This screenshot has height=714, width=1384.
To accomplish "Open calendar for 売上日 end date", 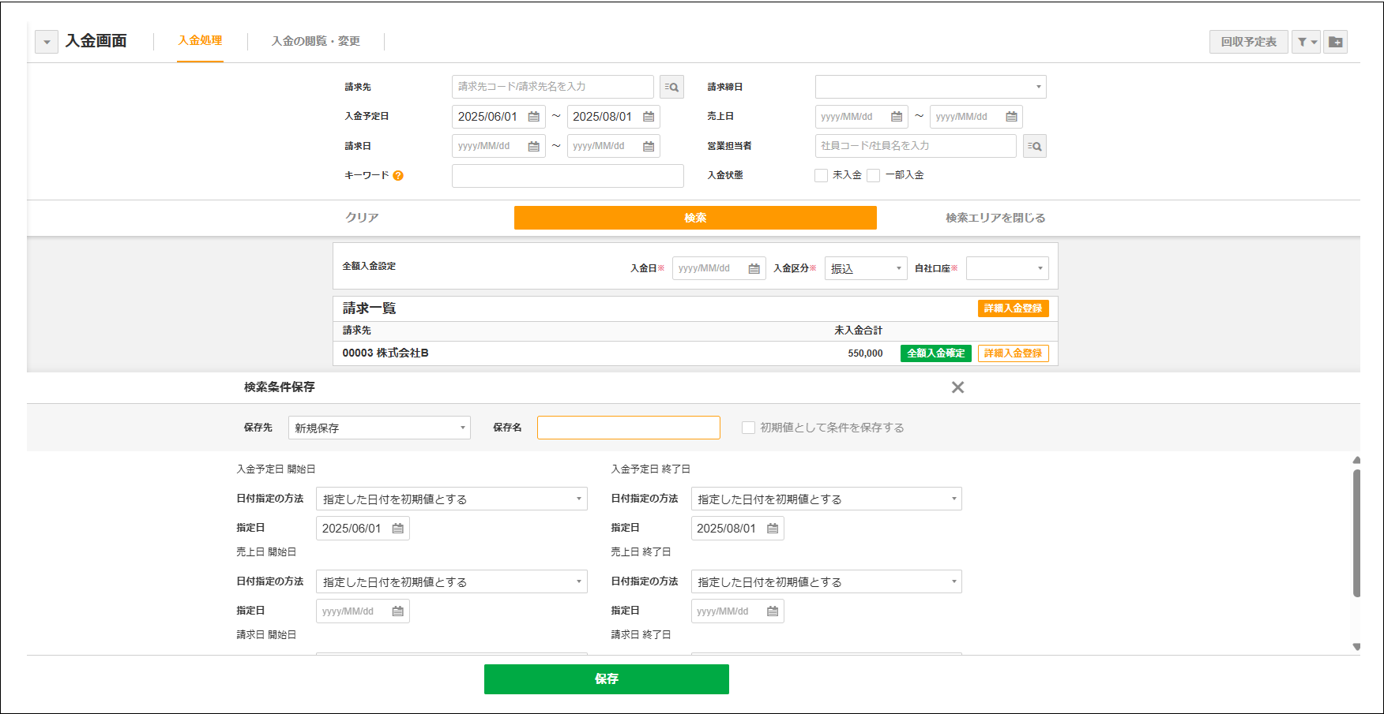I will (1011, 117).
